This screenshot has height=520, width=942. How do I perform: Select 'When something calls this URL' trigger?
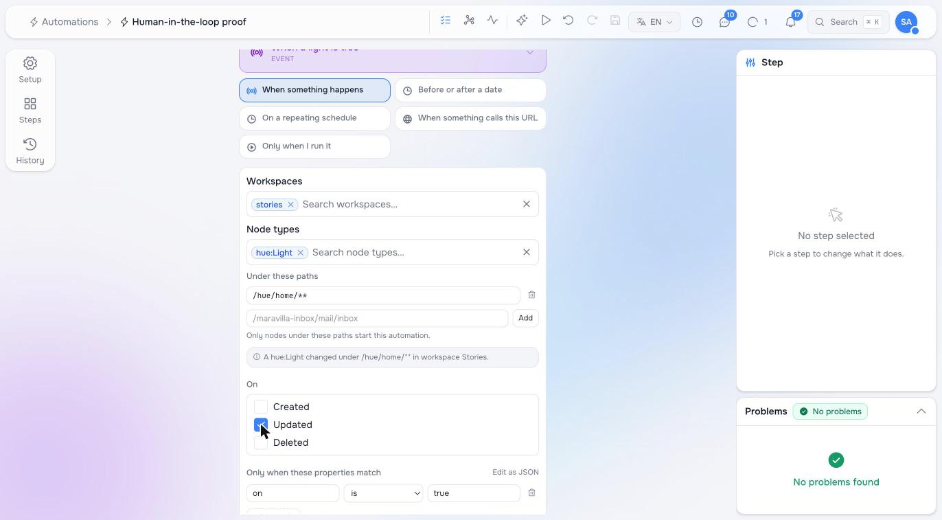click(x=470, y=118)
